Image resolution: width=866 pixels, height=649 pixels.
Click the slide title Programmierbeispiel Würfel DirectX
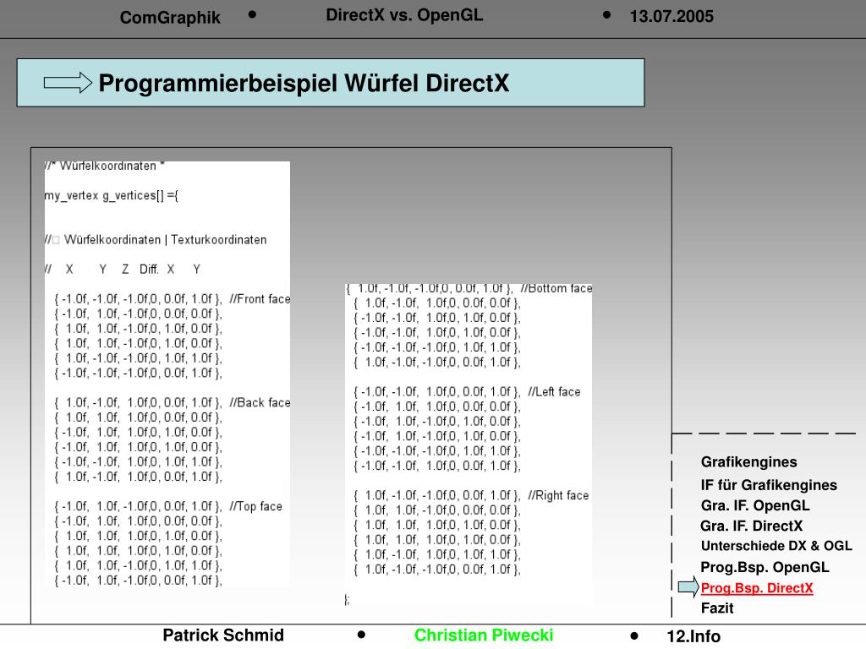coord(304,84)
